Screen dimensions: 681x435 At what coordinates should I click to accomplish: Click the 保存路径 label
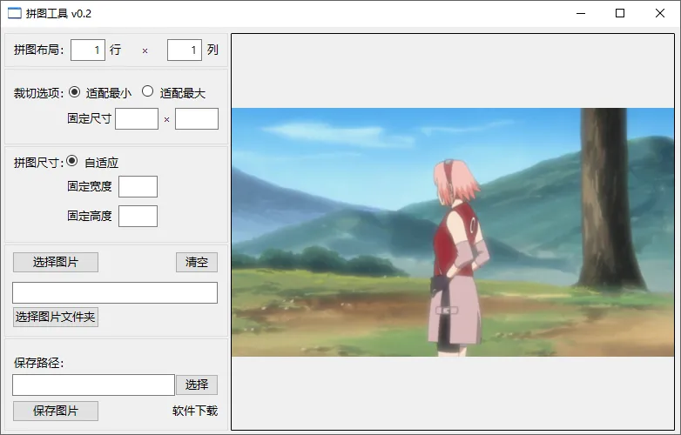pyautogui.click(x=38, y=363)
